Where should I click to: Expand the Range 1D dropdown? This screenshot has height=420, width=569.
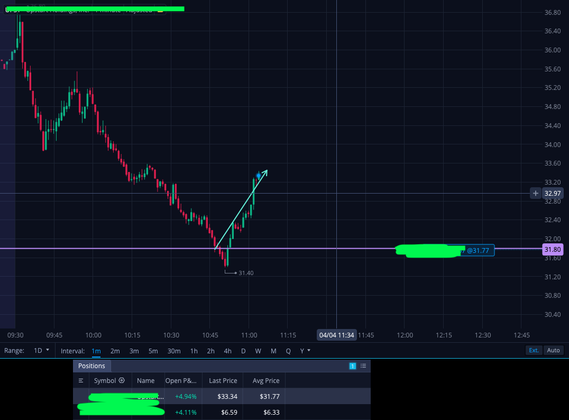pos(41,351)
